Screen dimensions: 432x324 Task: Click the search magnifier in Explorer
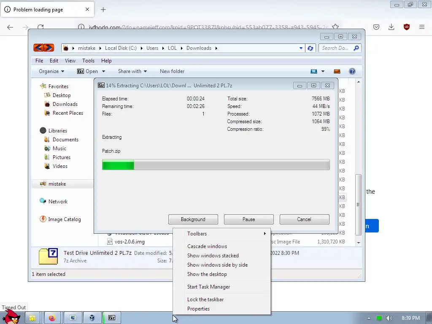click(356, 48)
